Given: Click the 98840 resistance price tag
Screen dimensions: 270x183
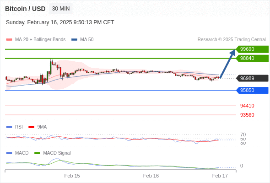Looking at the screenshot, I should [x=252, y=59].
